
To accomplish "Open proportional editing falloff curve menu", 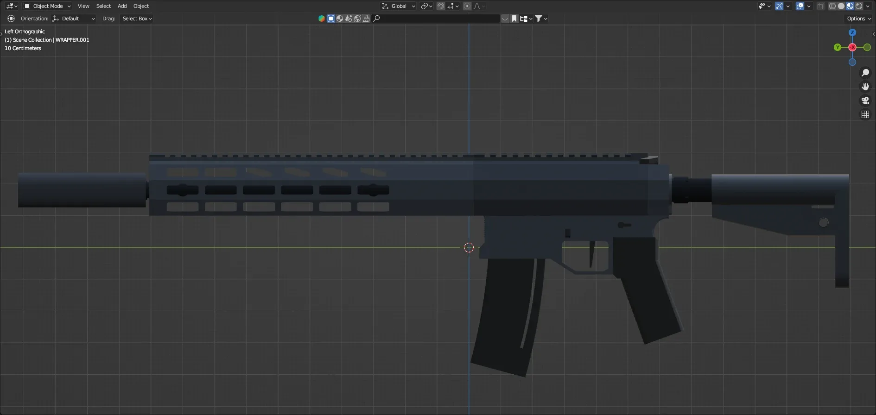I will [x=479, y=6].
